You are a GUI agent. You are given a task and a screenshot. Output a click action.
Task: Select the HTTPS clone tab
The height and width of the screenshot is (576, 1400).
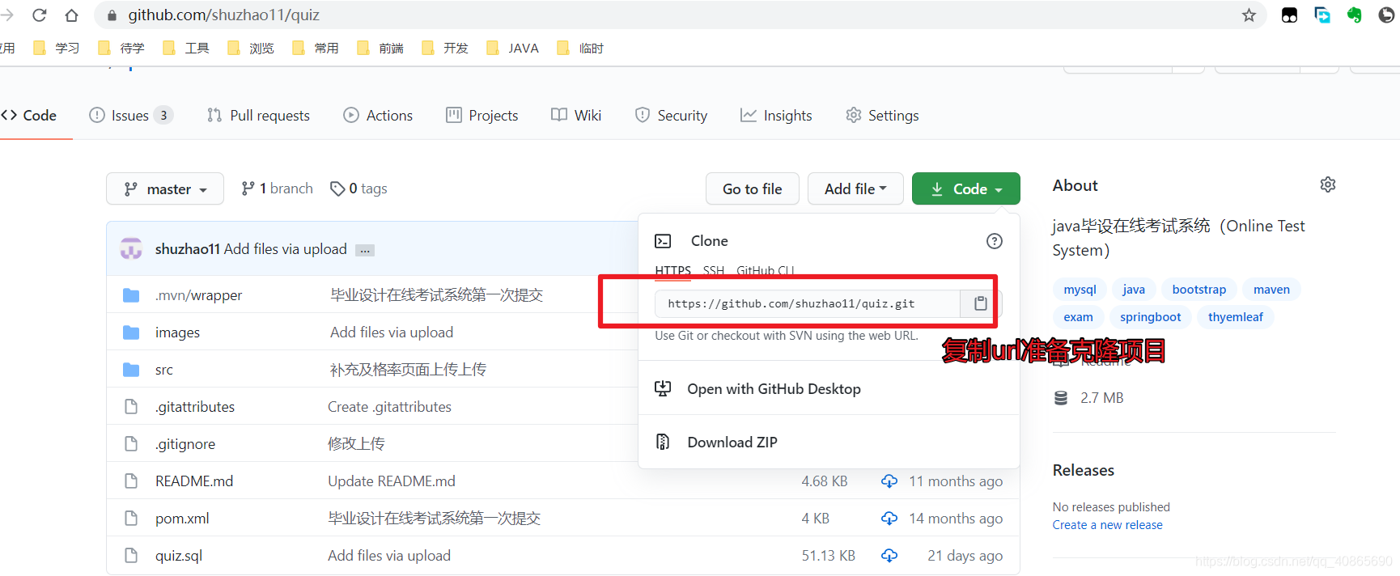coord(672,270)
